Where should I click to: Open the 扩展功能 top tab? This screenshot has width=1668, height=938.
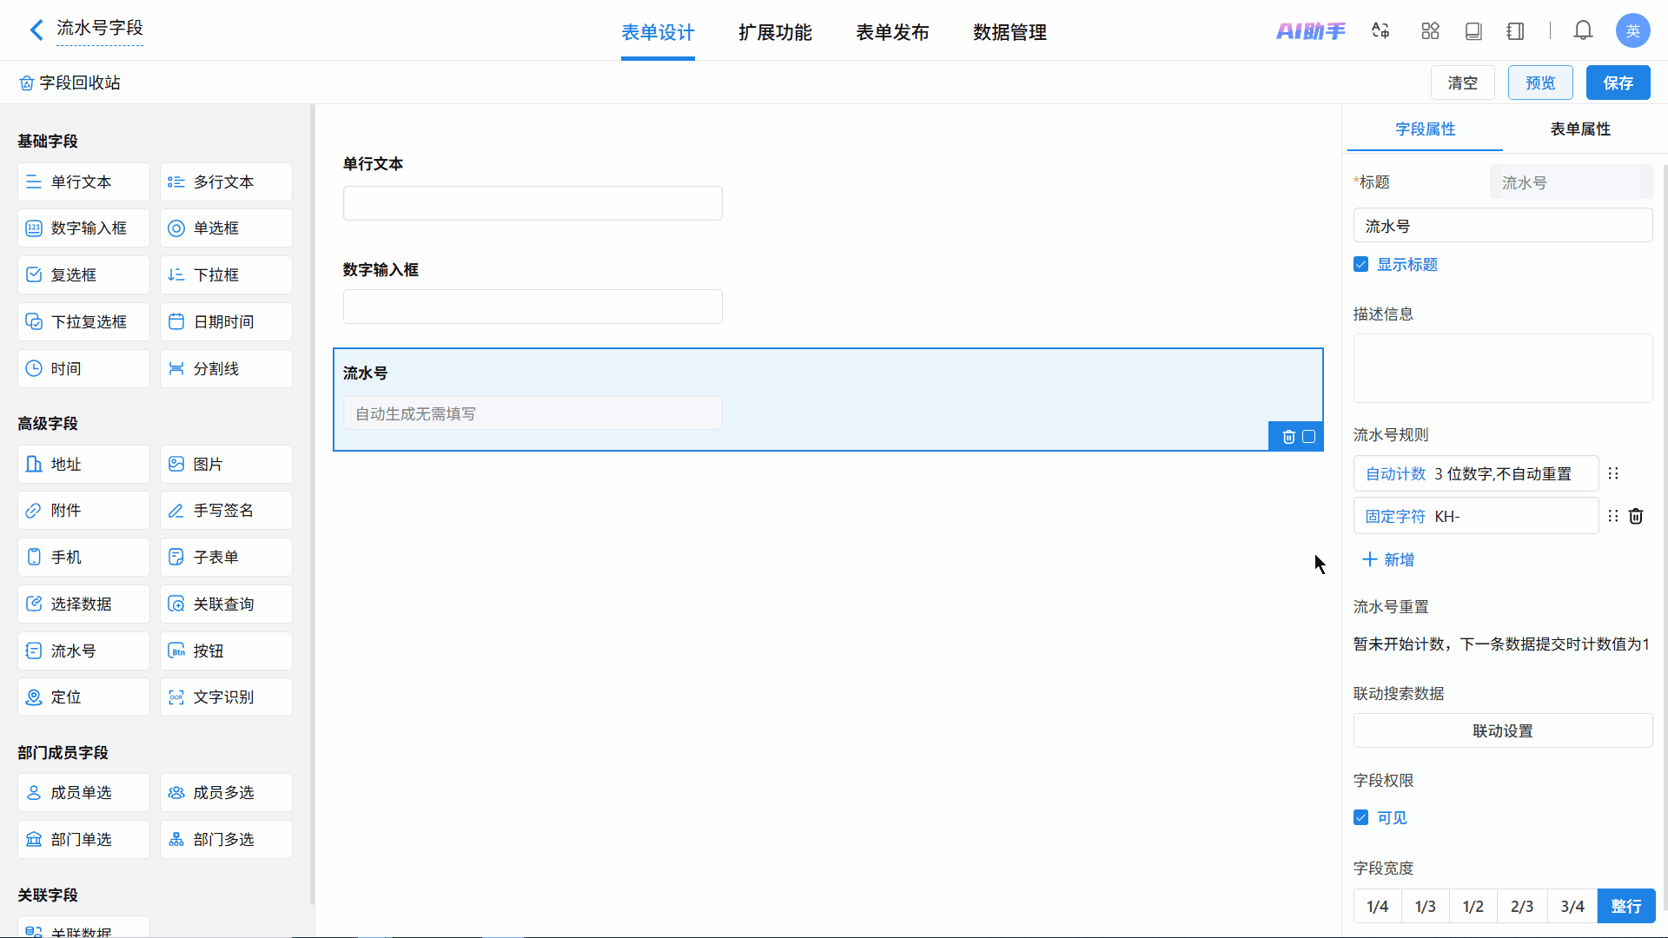click(775, 32)
